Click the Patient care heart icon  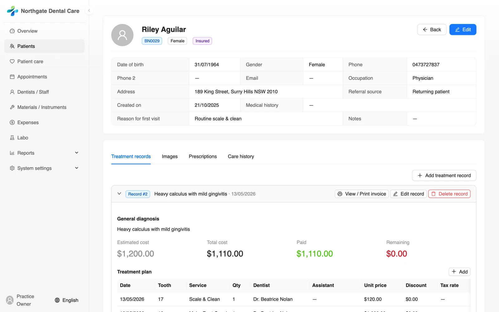pyautogui.click(x=12, y=61)
